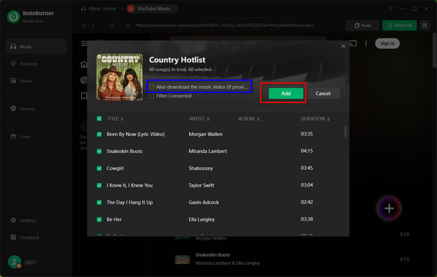
Task: Sort by ALBUM column arrows
Action: click(x=258, y=119)
